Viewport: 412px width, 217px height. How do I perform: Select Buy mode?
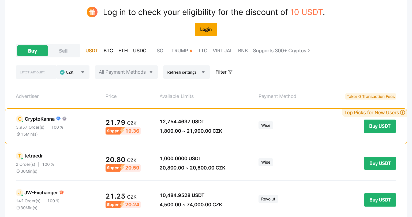tap(32, 50)
